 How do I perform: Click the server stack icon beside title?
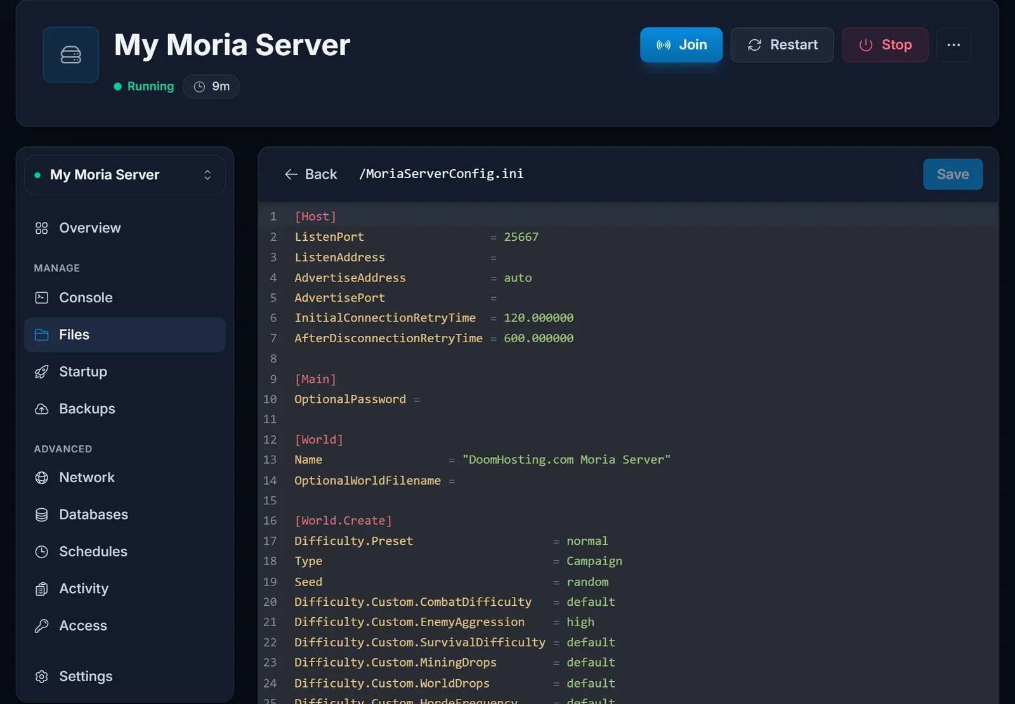(x=70, y=54)
